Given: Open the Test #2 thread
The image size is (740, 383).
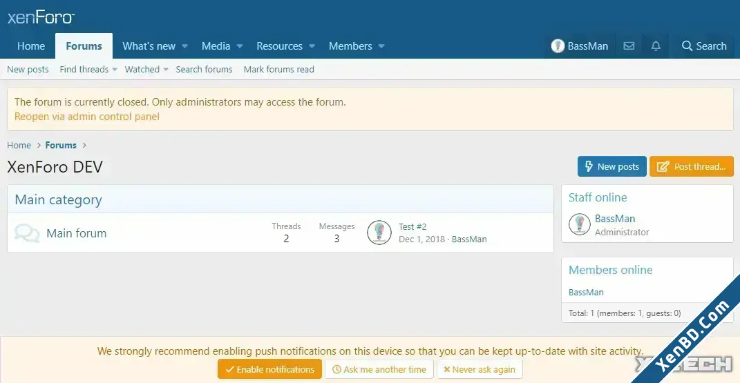Looking at the screenshot, I should [x=412, y=226].
